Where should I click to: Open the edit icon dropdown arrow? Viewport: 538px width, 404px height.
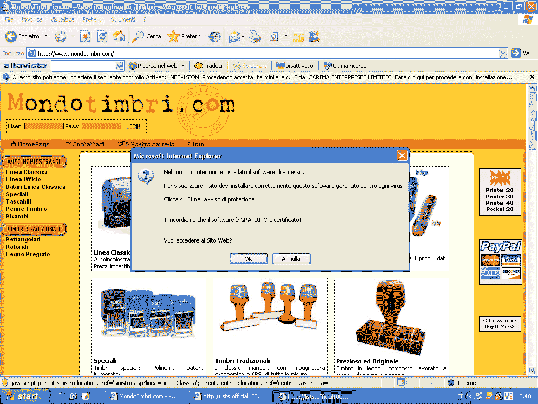click(286, 36)
